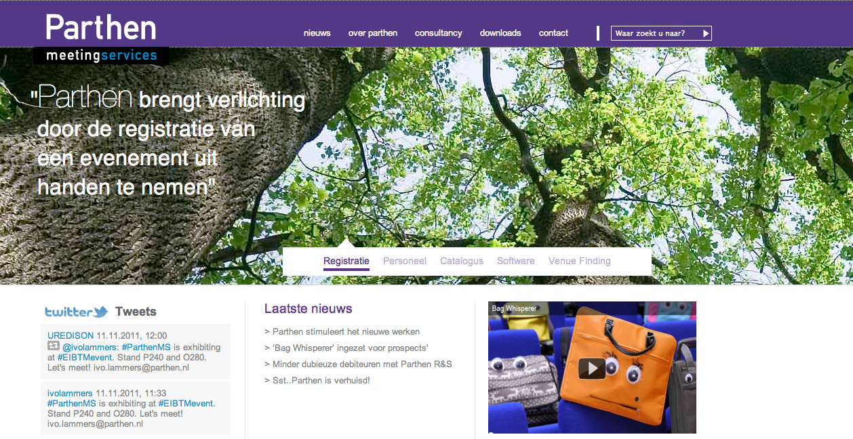
Task: Open the downloads menu item
Action: [500, 33]
